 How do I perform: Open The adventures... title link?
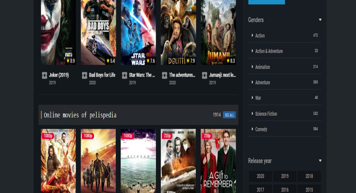click(182, 75)
